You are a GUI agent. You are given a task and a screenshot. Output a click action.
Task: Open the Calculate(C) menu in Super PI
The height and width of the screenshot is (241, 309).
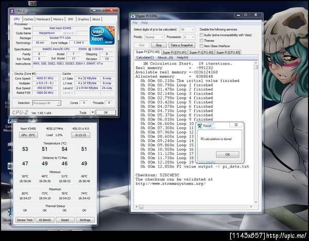[x=145, y=58]
